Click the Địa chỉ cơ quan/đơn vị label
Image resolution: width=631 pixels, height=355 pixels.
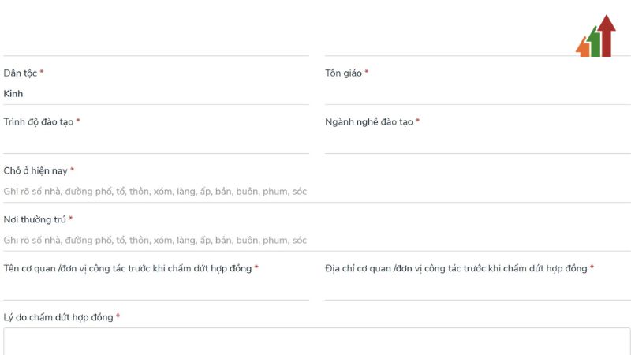coord(456,268)
